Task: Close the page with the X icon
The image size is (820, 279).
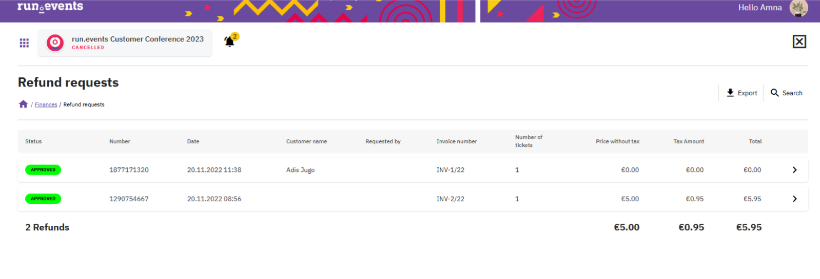Action: coord(799,41)
